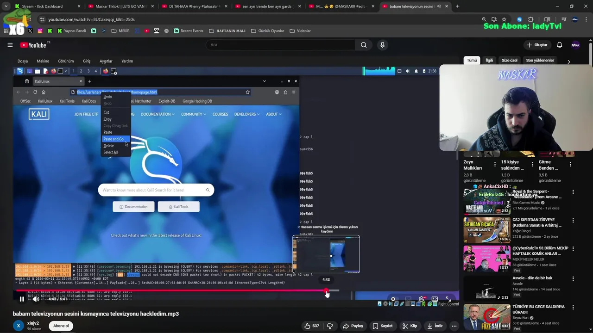593x333 pixels.
Task: Click the Kali Tools button on the homepage
Action: click(x=179, y=207)
